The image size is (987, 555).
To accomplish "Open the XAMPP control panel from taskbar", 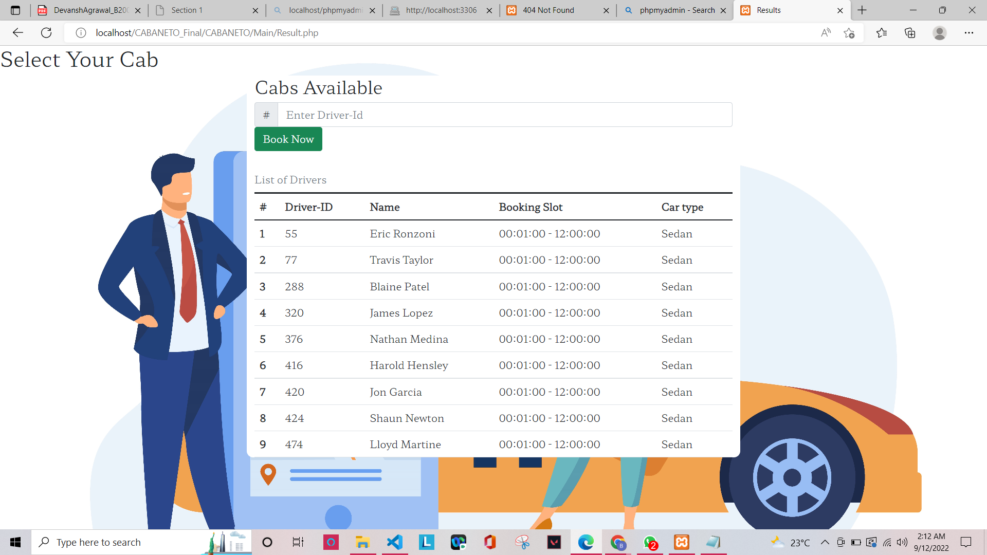I will click(x=682, y=542).
